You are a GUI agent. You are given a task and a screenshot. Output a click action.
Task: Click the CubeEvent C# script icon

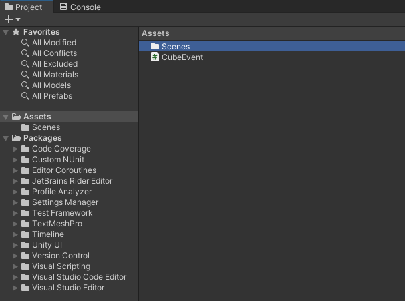point(155,57)
